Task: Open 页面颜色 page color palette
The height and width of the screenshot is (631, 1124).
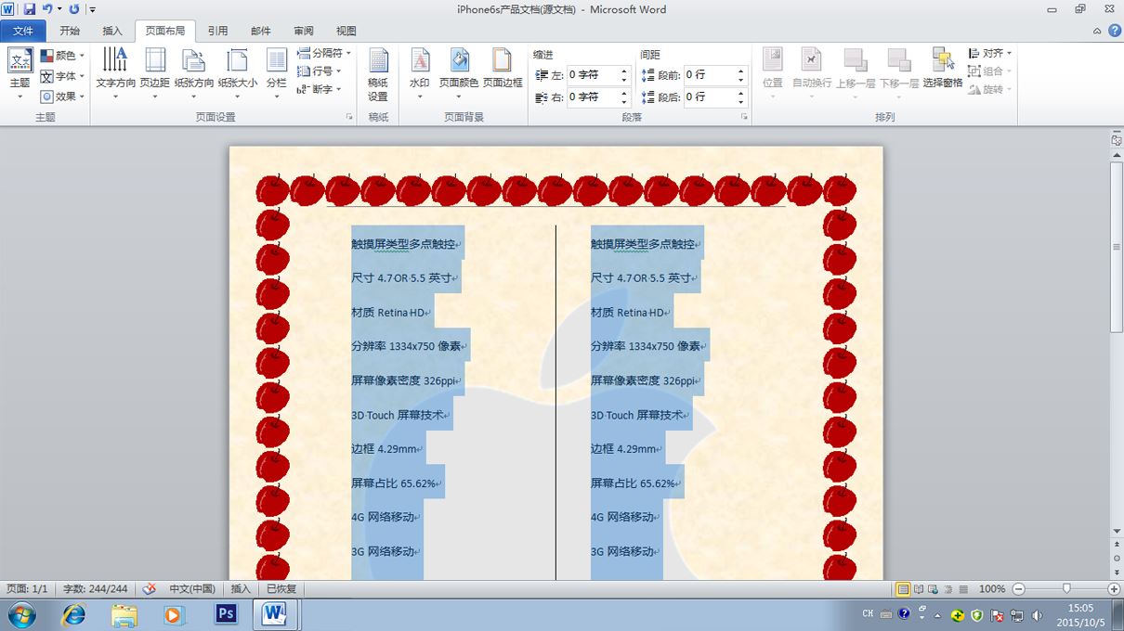Action: tap(459, 74)
